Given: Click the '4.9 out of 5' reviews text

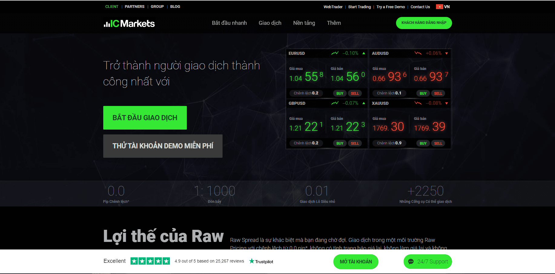Looking at the screenshot, I should (209, 261).
